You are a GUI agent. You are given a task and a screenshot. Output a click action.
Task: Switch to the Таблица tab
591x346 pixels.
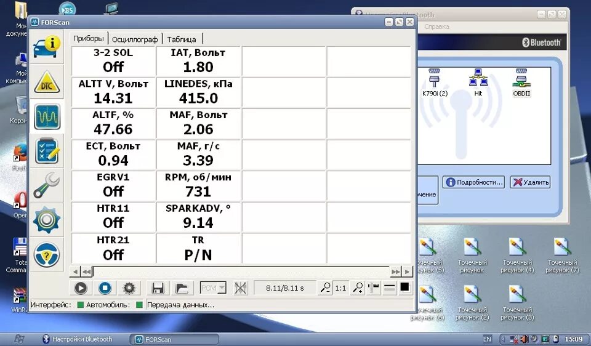click(x=182, y=39)
